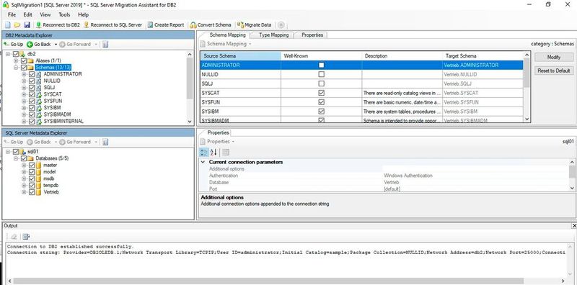Click the Alphabetical A-Z sort icon in Properties
This screenshot has height=285, width=577.
click(x=213, y=152)
